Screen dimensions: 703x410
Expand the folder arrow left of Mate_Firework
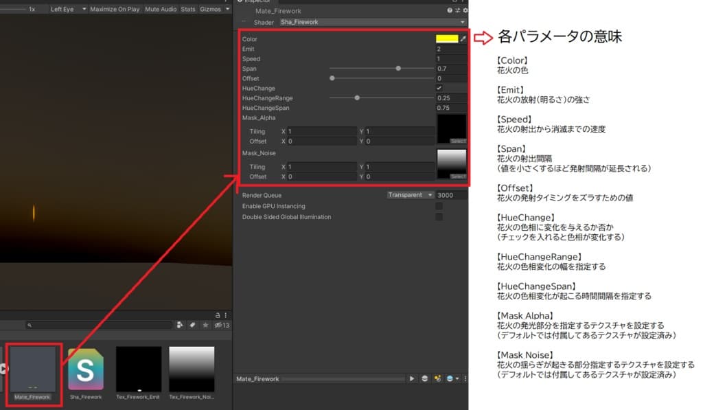(3, 369)
